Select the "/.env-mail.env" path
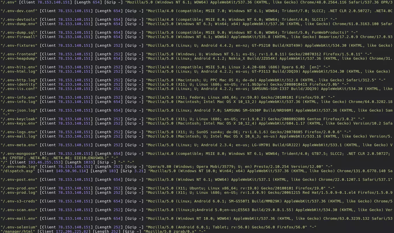This screenshot has width=394, height=233. click(19, 219)
